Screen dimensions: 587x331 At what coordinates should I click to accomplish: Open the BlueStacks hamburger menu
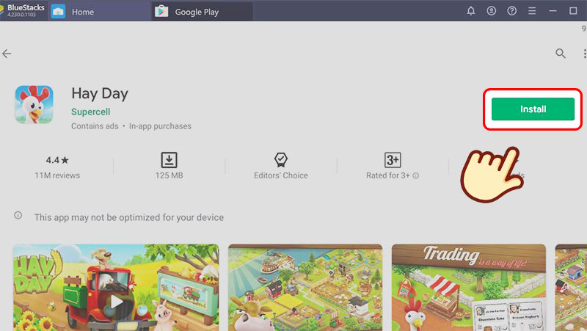[x=532, y=11]
